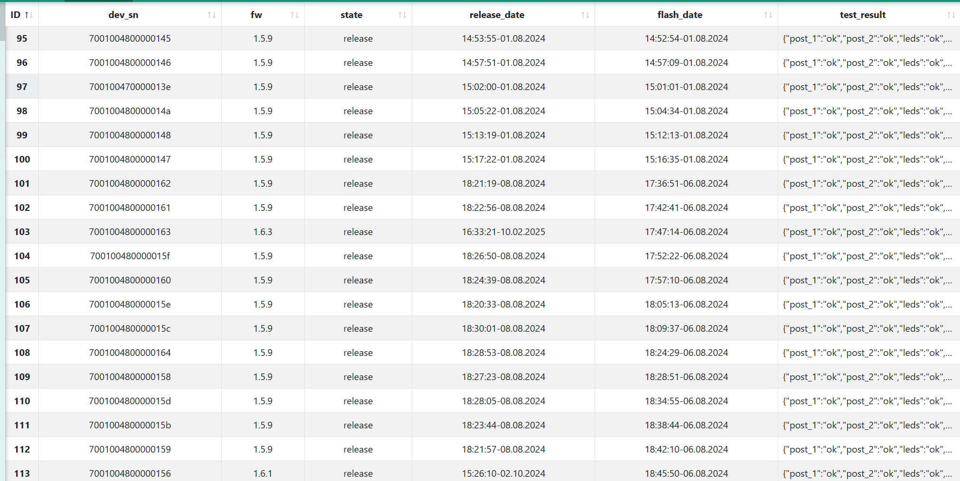Image resolution: width=960 pixels, height=481 pixels.
Task: Click serial 7001004800000159
Action: click(x=130, y=449)
